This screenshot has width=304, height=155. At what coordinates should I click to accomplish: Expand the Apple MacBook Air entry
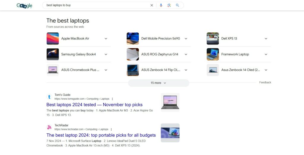[106, 39]
